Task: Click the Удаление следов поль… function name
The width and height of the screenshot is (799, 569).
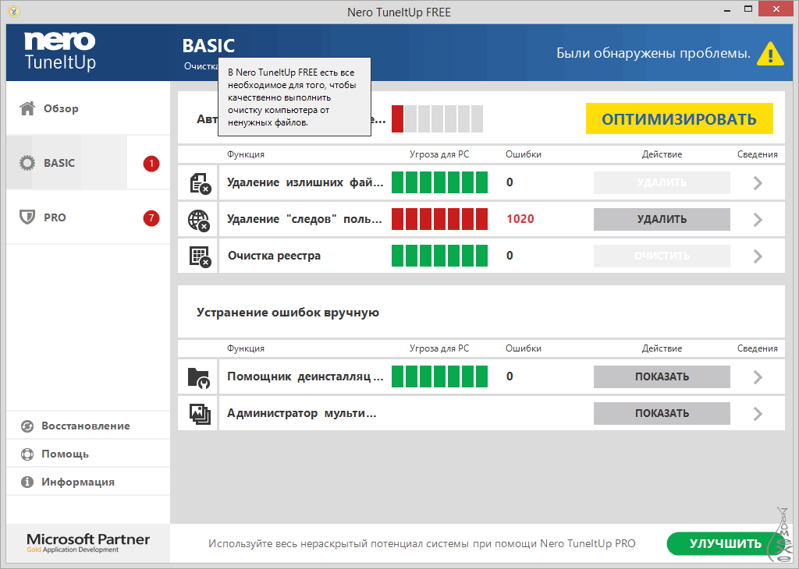Action: [304, 219]
